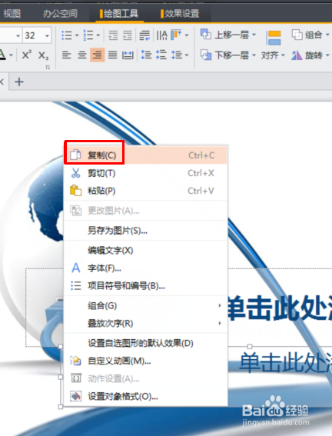332x436 pixels.
Task: Apply superscript formatting
Action: (x=26, y=55)
